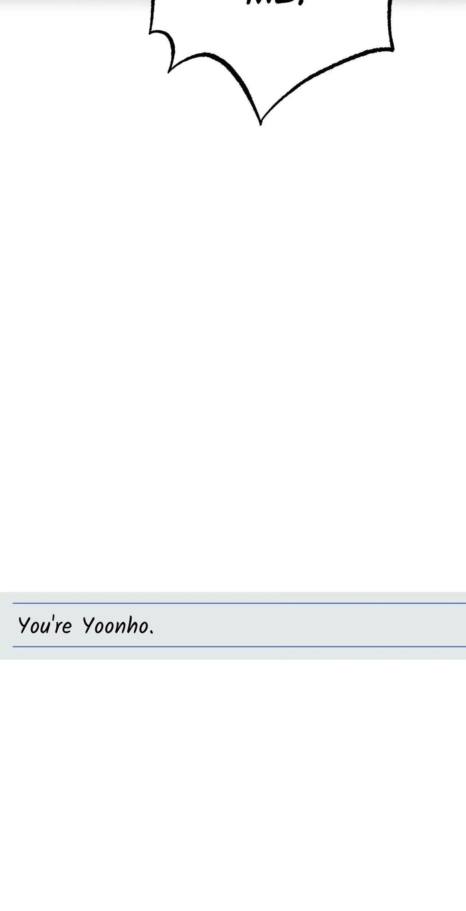Tap the pointed tail tip of the speech bubble
Screen dimensions: 466x911
[260, 122]
